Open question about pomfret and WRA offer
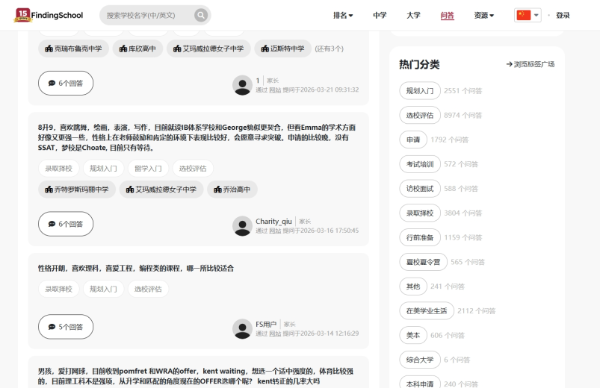Viewport: 600px width, 388px height. coord(196,376)
